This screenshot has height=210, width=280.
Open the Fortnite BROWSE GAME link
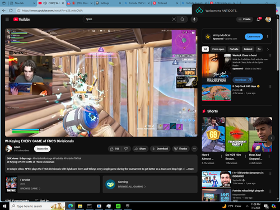[30, 189]
